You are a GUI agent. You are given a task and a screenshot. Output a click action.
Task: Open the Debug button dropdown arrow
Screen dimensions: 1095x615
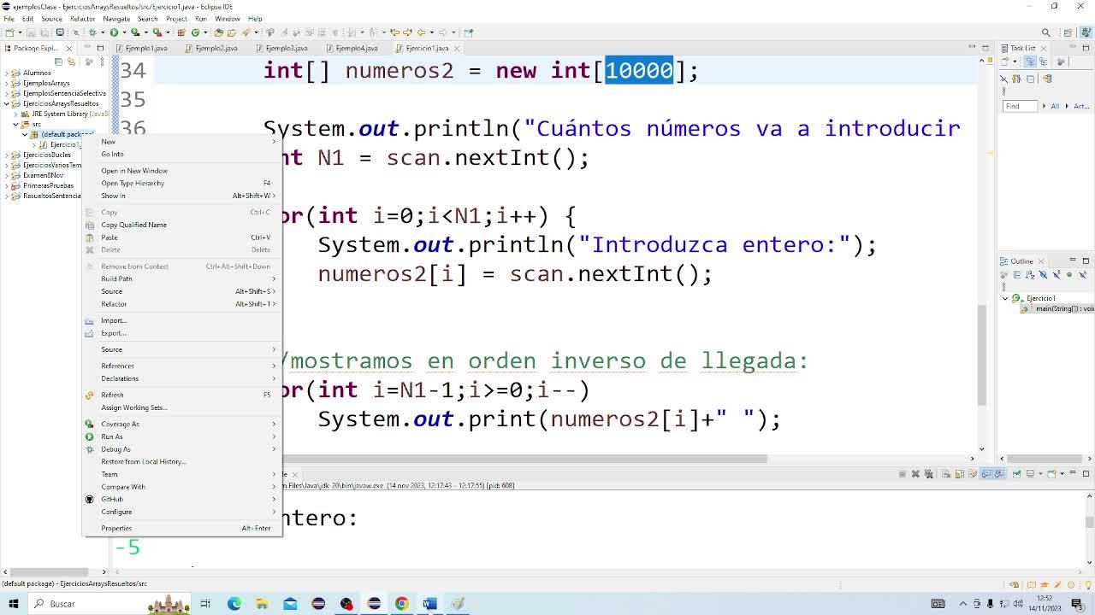[x=101, y=32]
